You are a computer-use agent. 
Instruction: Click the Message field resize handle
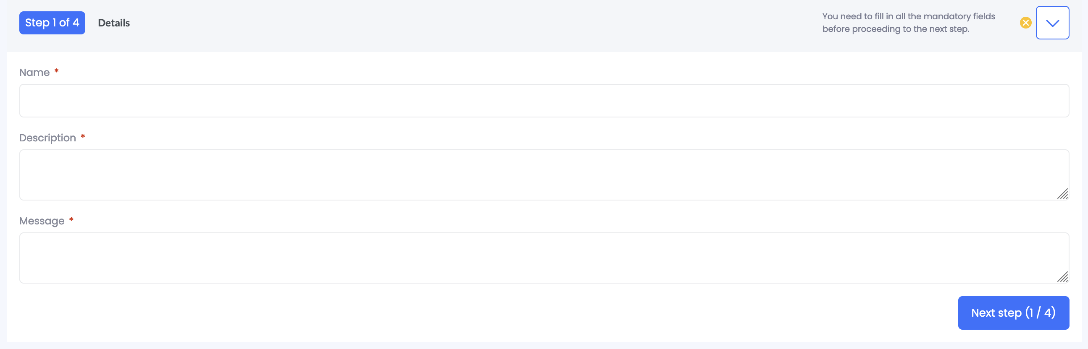coord(1062,277)
